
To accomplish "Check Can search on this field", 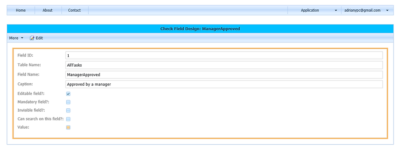I will tap(68, 119).
